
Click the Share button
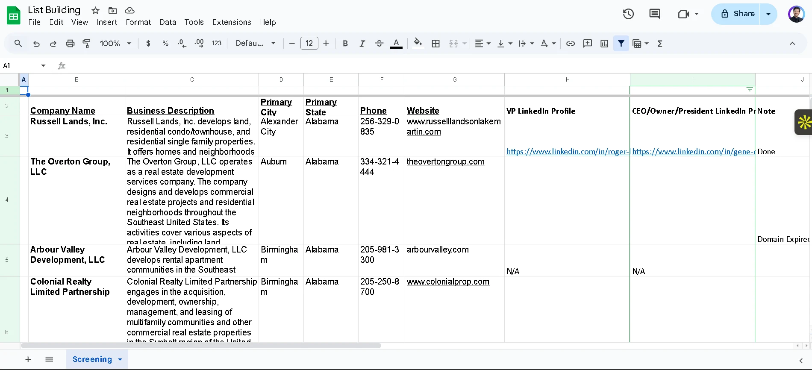coord(735,14)
